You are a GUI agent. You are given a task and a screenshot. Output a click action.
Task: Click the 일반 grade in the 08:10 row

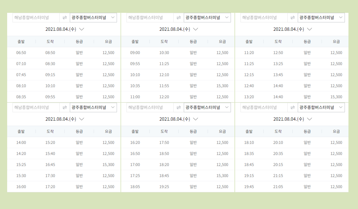click(x=79, y=86)
